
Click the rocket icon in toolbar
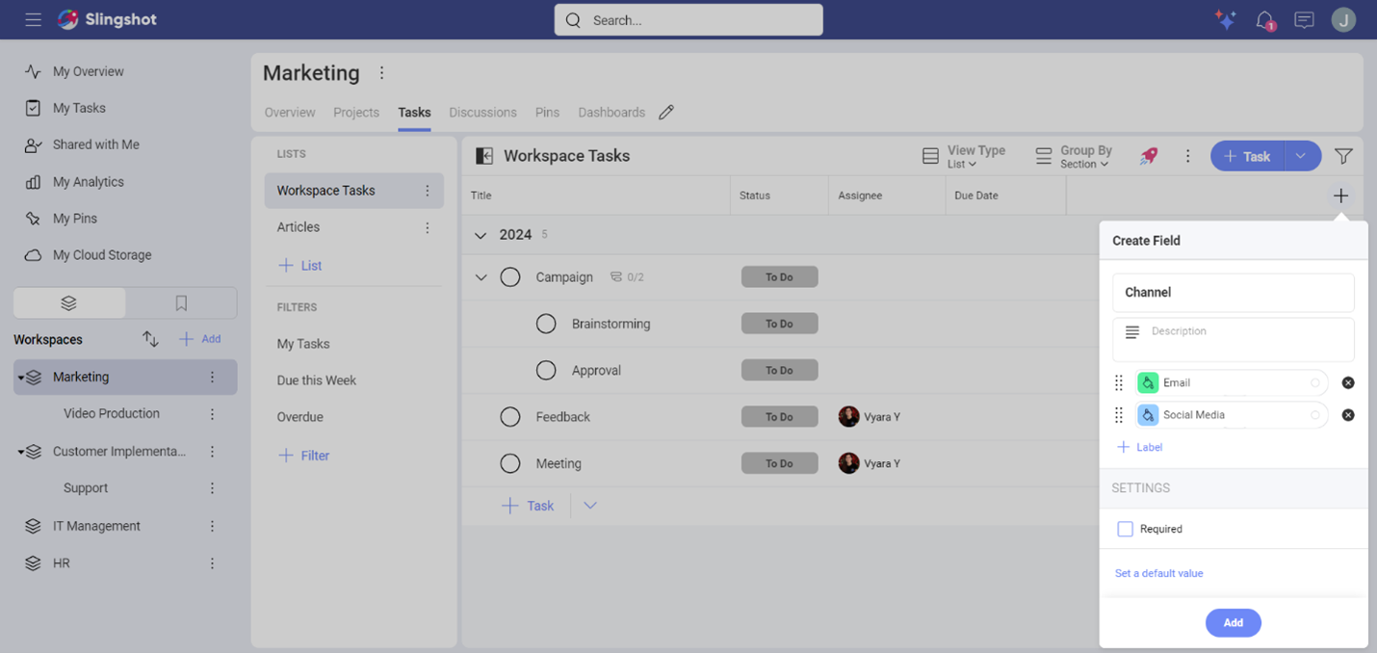coord(1149,156)
